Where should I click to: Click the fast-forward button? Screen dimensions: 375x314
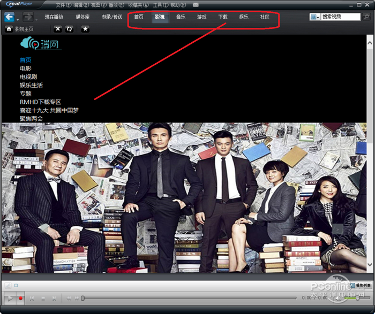click(77, 298)
